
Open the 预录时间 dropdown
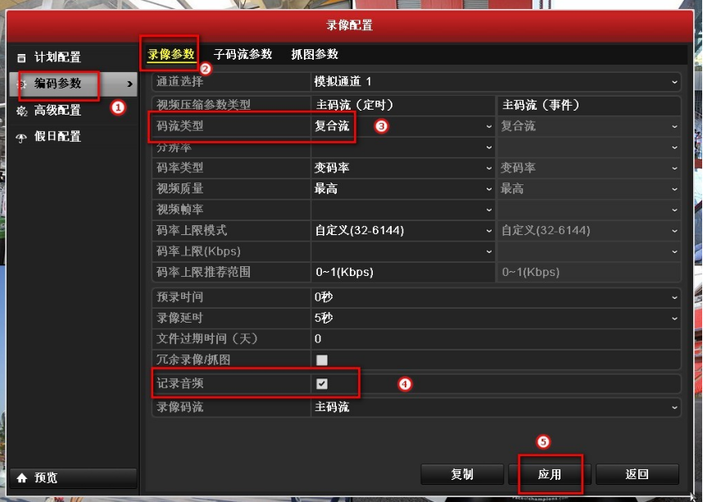[x=496, y=297]
